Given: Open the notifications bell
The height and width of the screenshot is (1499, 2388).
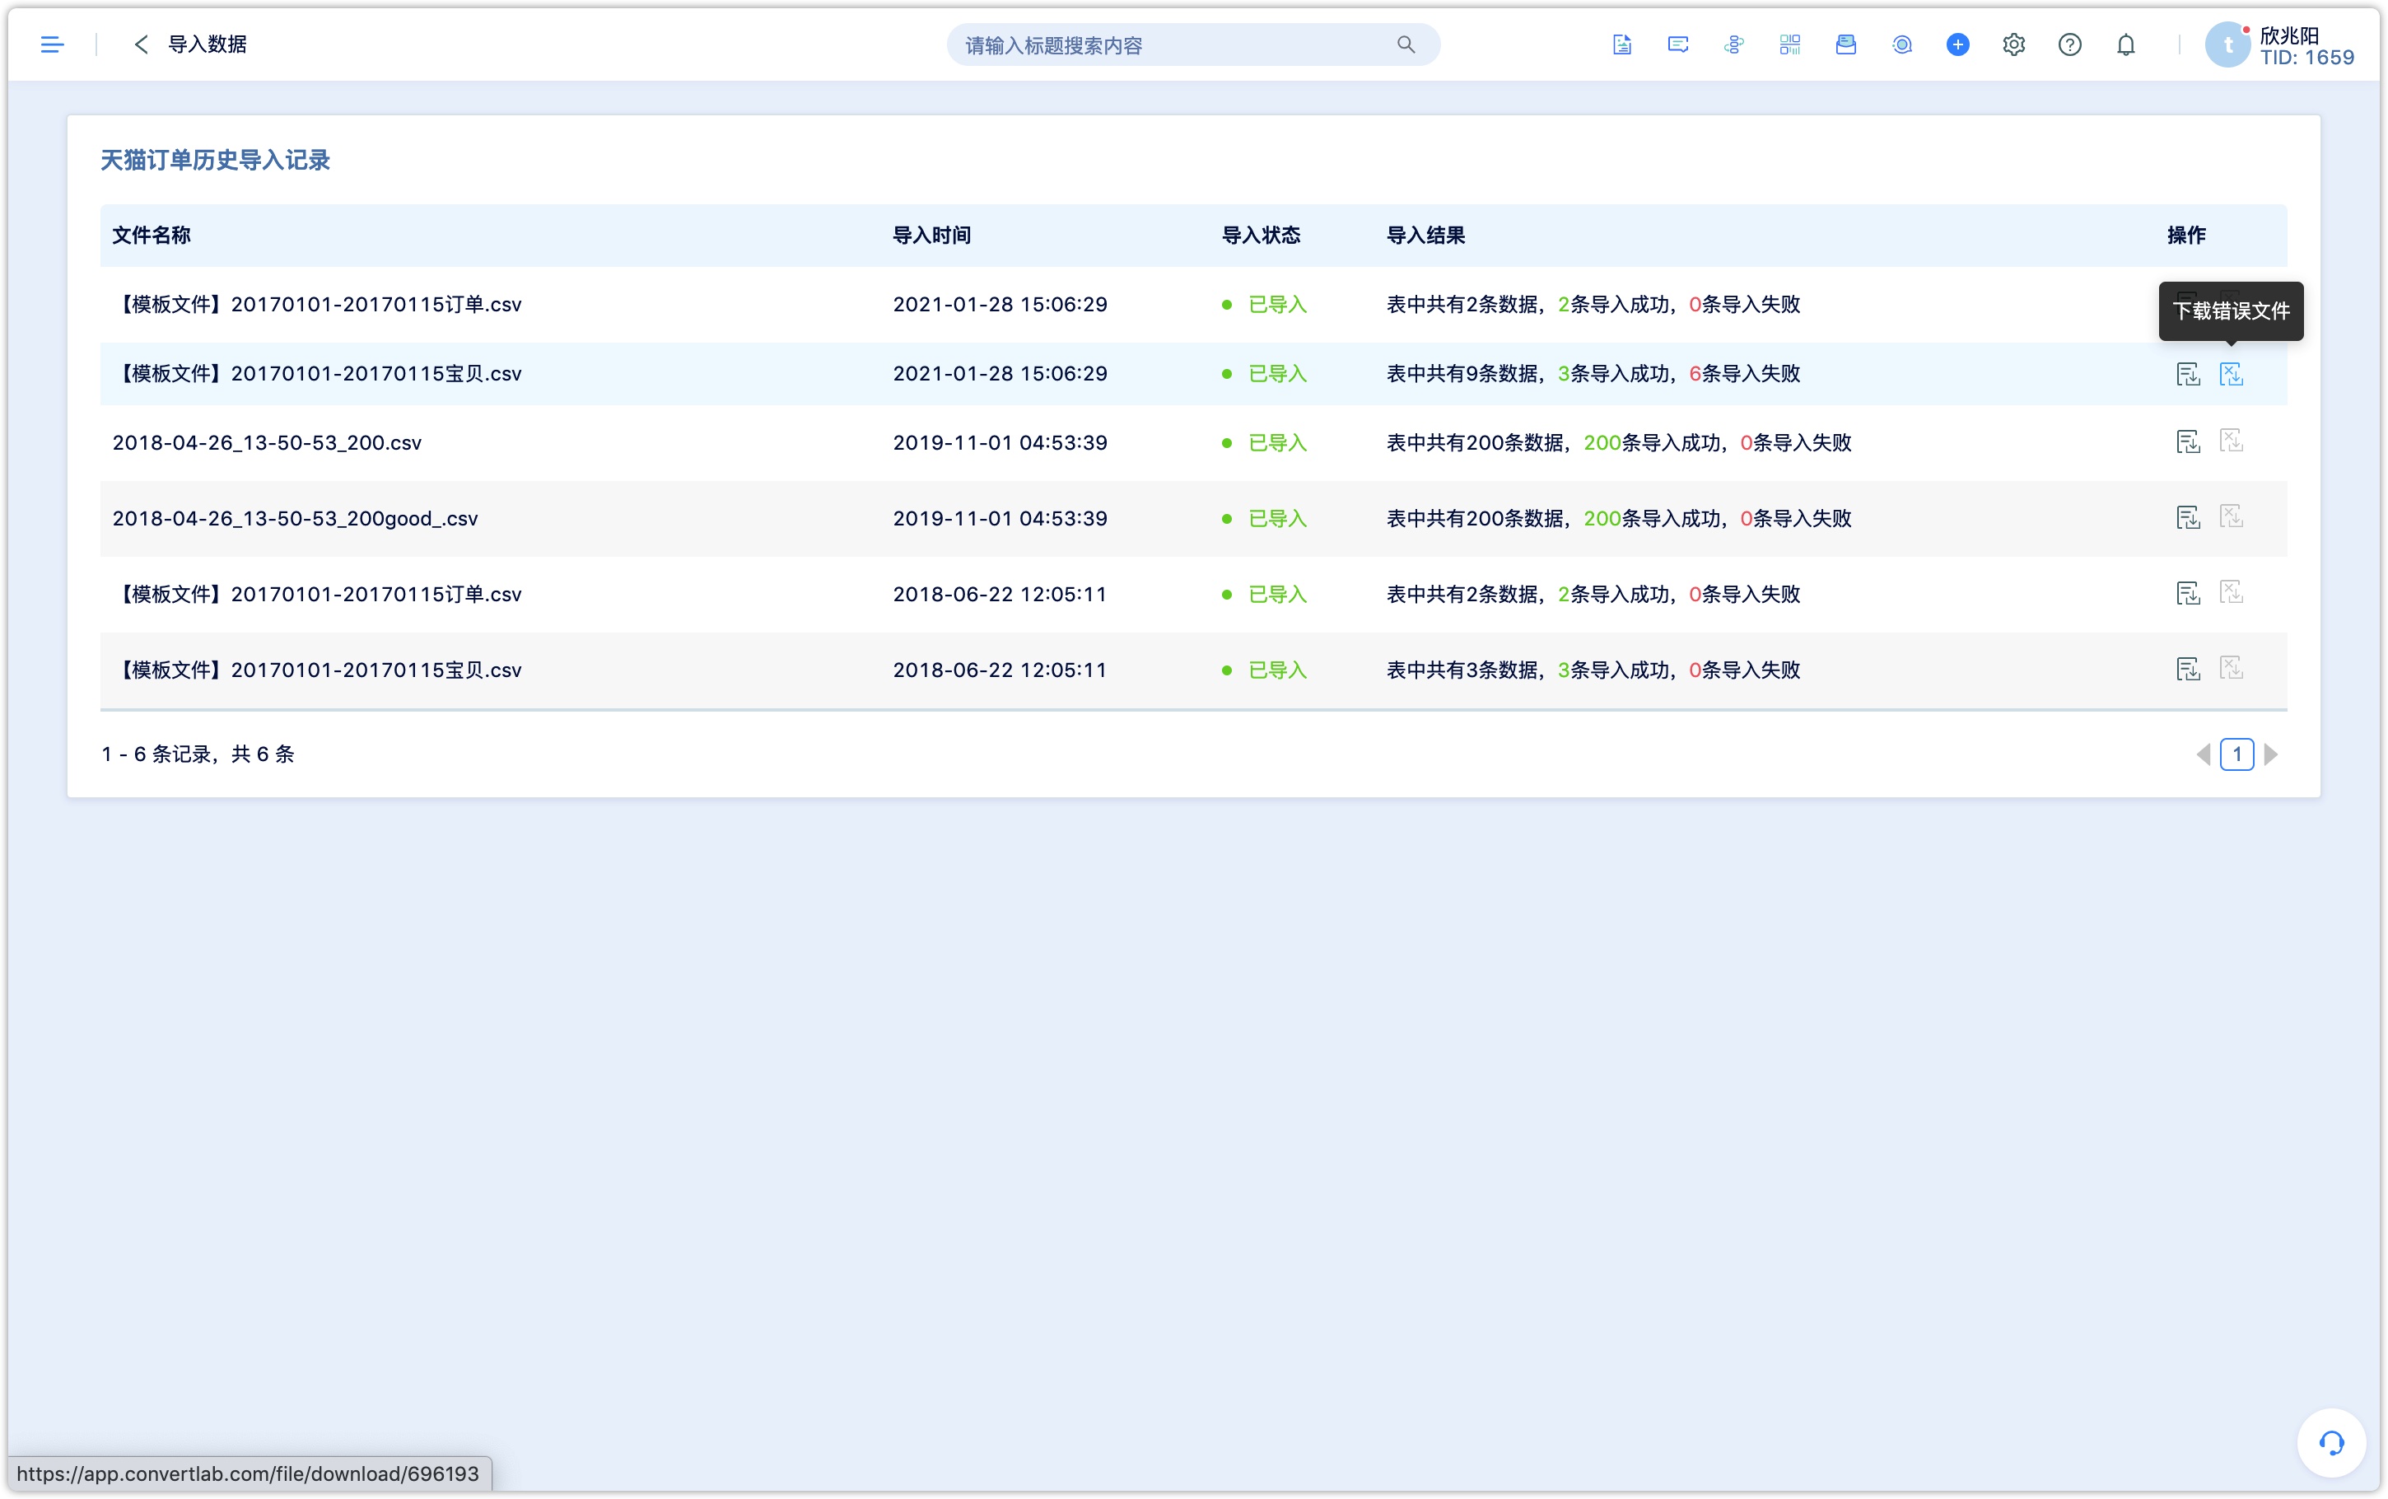Looking at the screenshot, I should coord(2125,44).
